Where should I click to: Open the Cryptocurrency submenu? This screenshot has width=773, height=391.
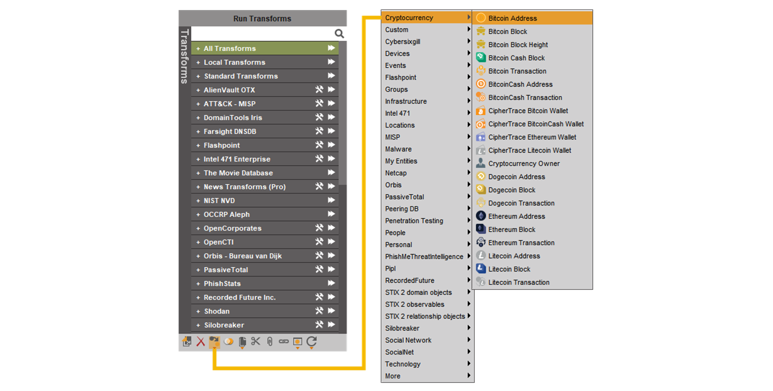pos(427,18)
